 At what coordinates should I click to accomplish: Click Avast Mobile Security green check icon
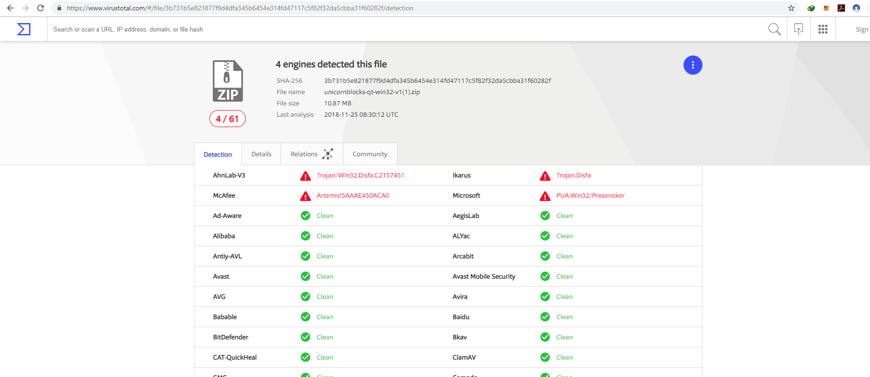point(545,276)
